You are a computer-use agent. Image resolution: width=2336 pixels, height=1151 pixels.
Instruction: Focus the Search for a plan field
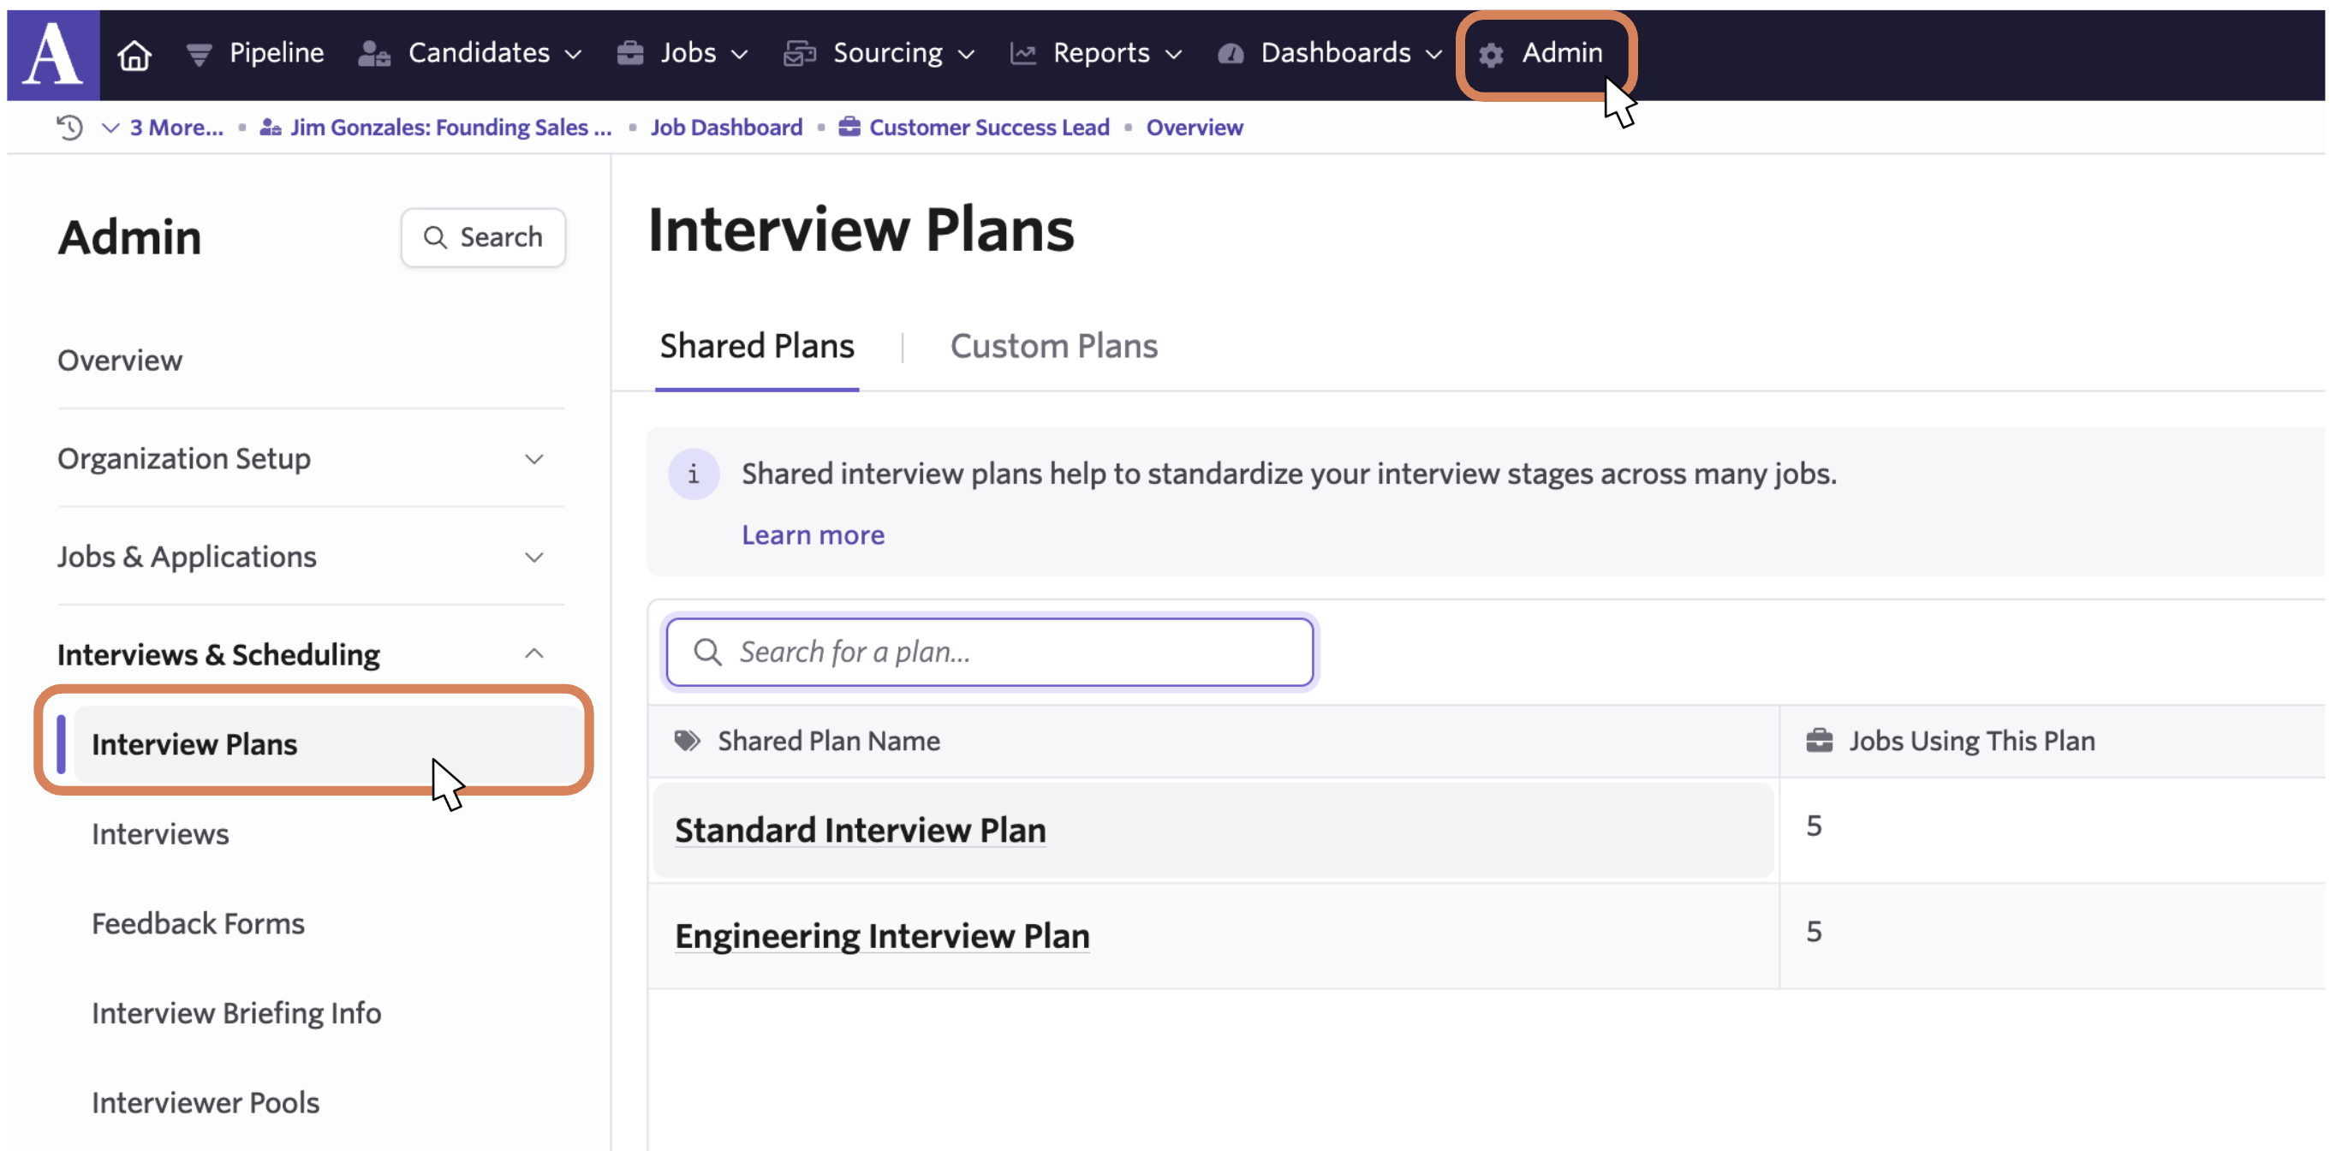tap(988, 652)
